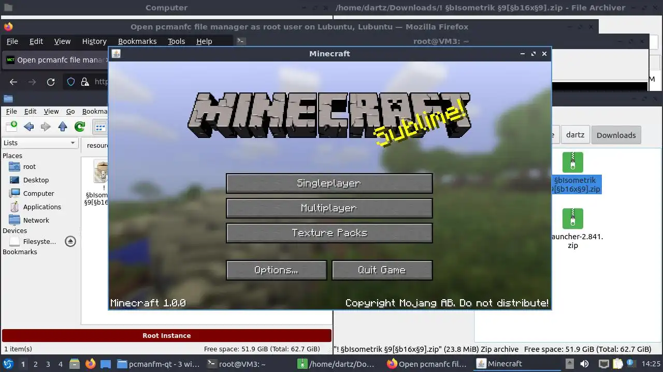The height and width of the screenshot is (372, 663).
Task: Reload folder in pcmanfm toolbar
Action: point(80,126)
